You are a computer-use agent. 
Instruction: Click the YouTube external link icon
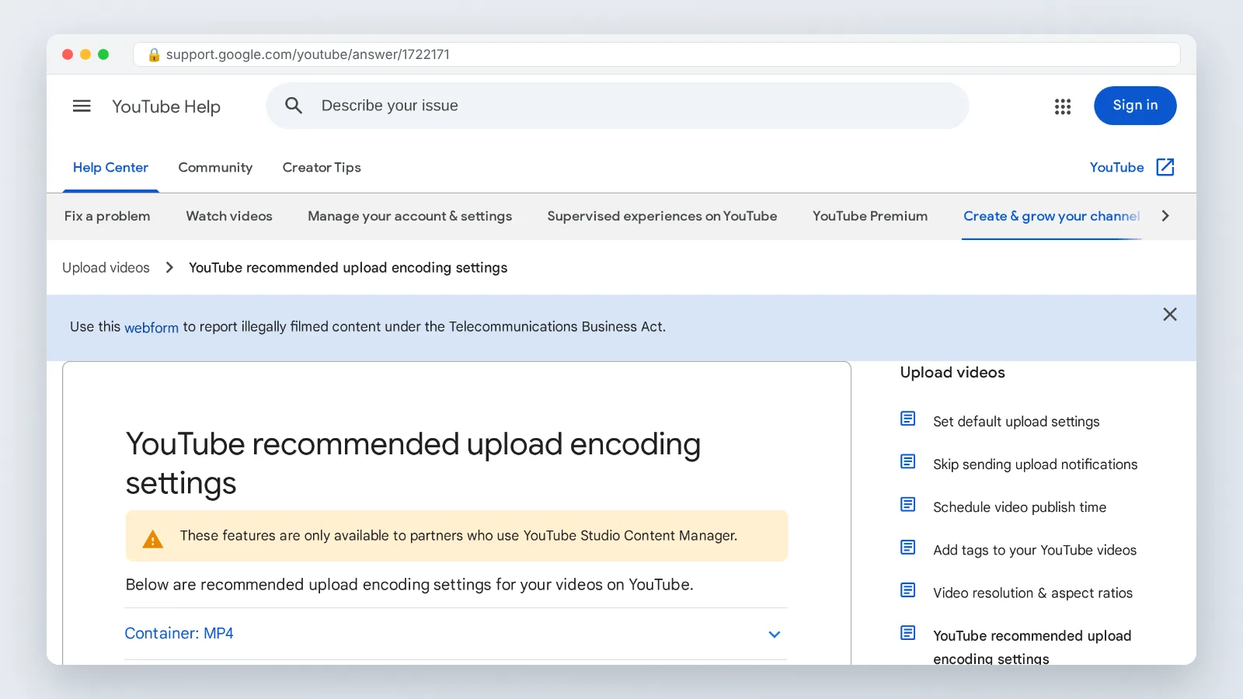(1165, 167)
